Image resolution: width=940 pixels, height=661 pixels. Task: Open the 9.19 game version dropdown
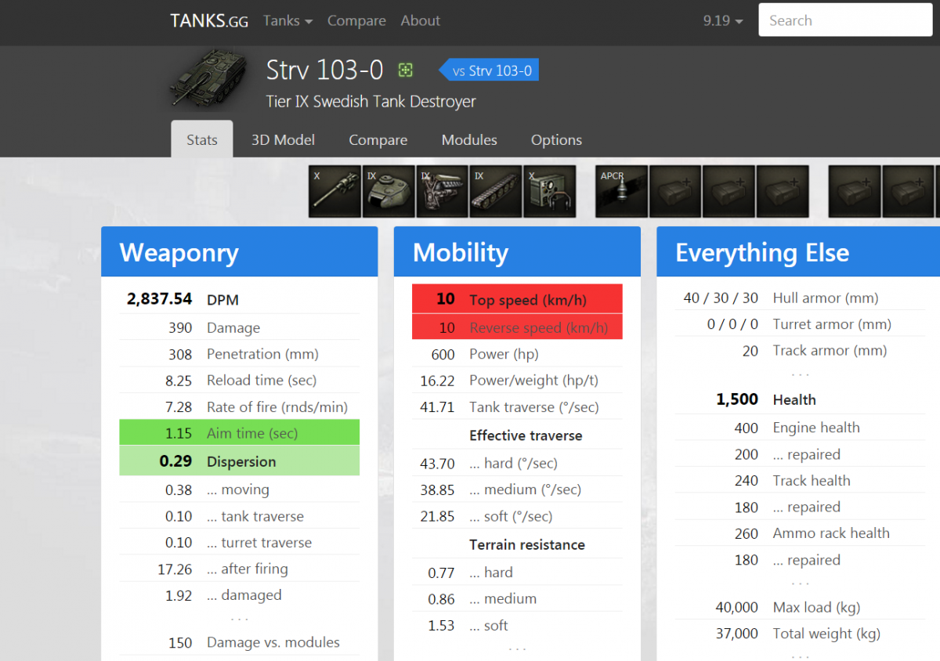723,21
